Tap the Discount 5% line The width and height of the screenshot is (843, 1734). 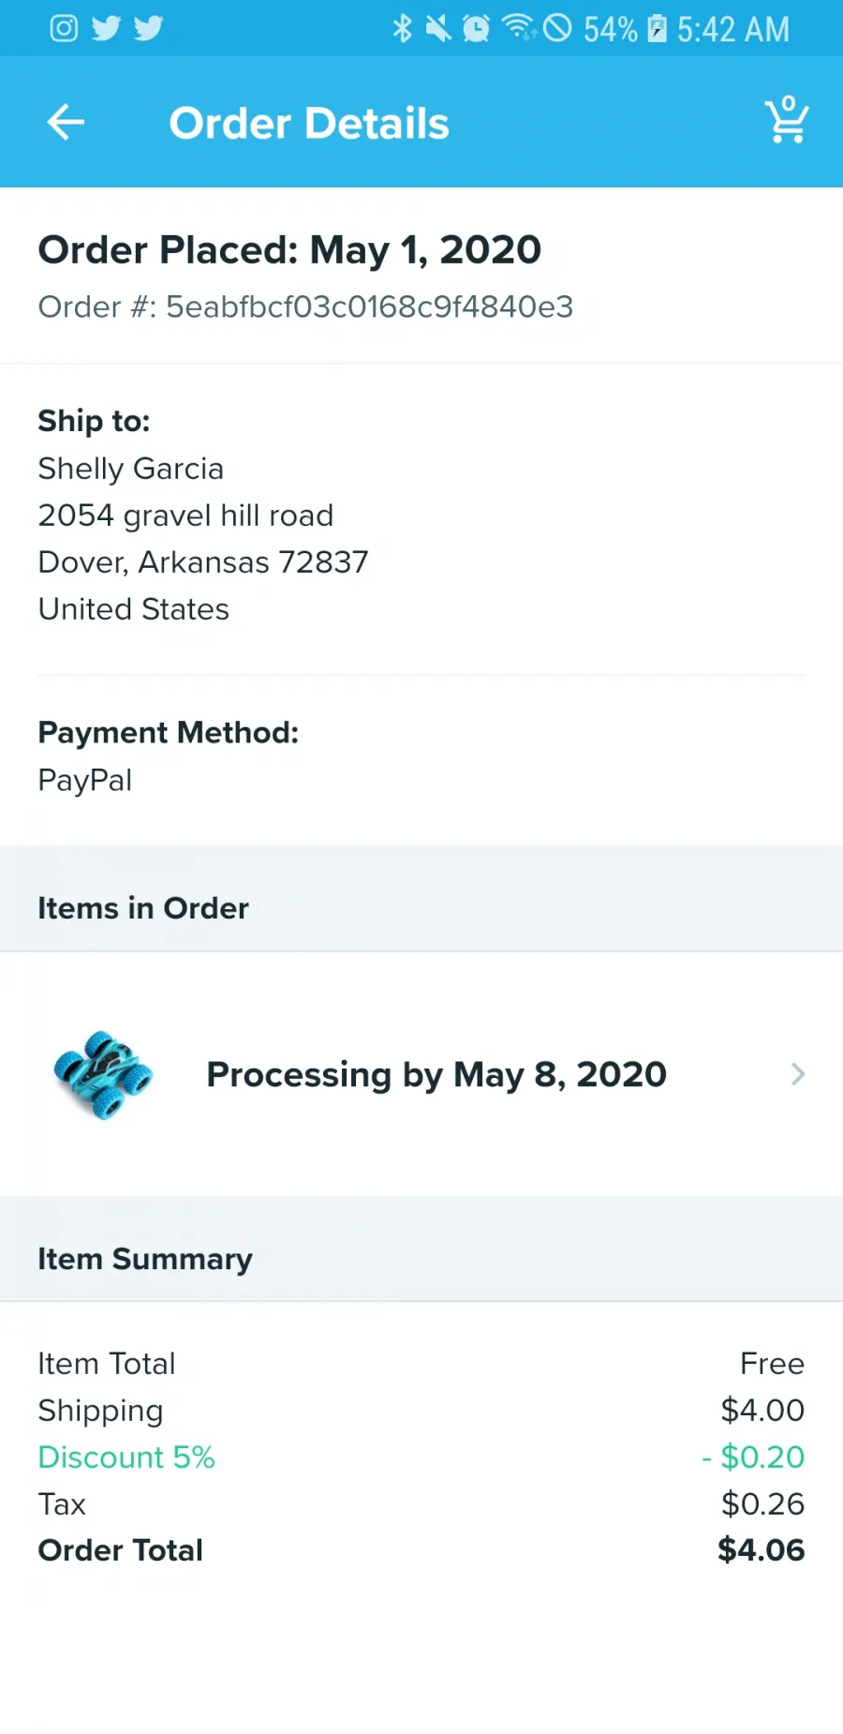pos(421,1457)
